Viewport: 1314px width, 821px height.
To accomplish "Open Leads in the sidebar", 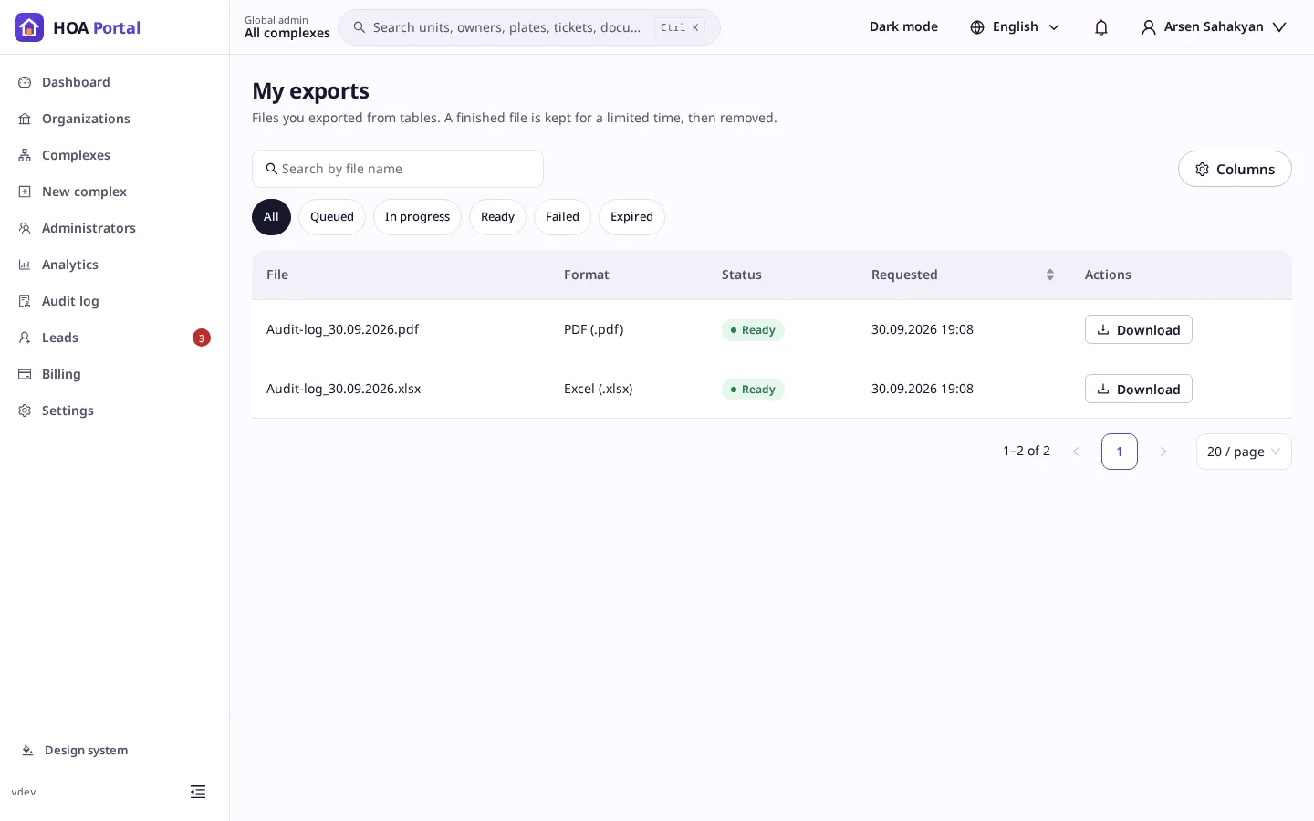I will (114, 338).
